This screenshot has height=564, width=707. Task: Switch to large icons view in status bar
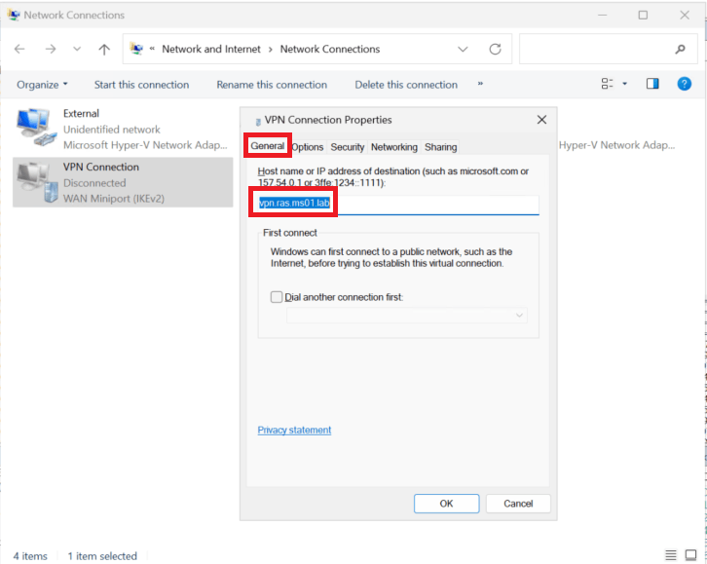690,555
